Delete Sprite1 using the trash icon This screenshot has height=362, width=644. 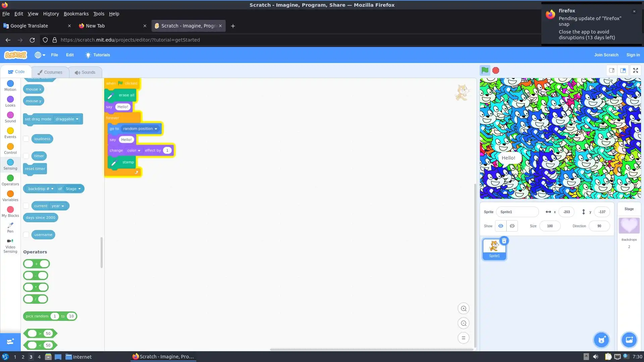504,241
